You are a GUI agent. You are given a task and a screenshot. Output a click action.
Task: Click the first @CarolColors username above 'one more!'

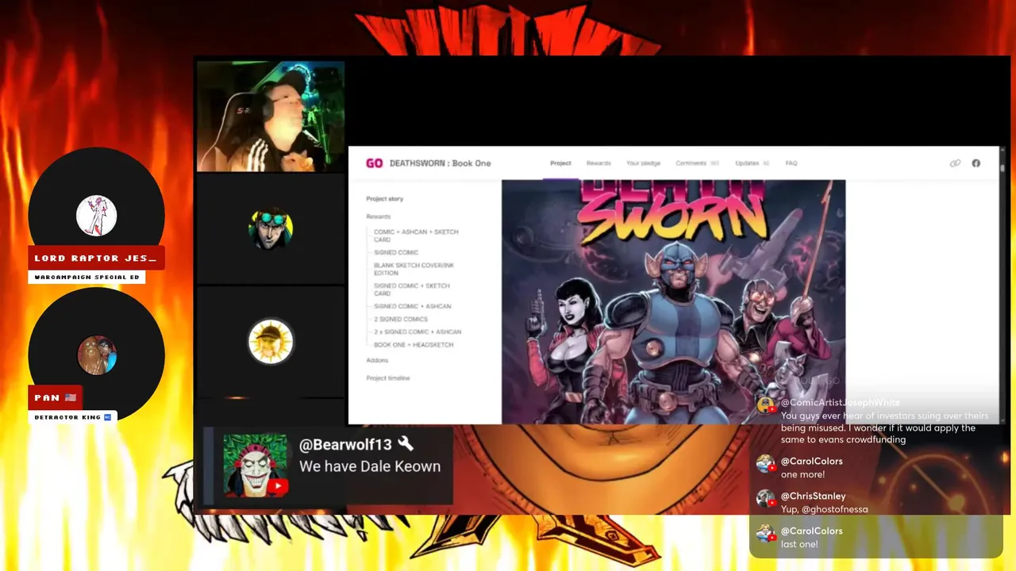point(812,461)
